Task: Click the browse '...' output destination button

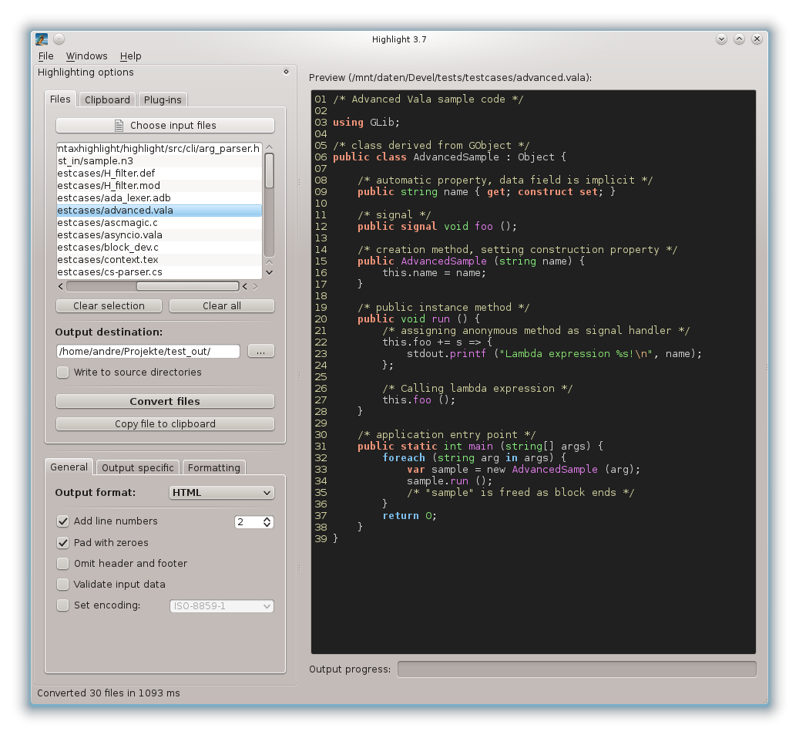Action: [x=261, y=352]
